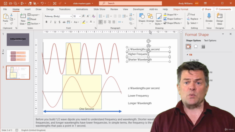Open the Select dropdown in Editing

coord(192,23)
